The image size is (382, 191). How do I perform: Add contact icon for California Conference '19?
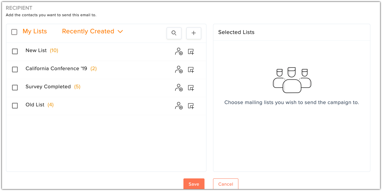(x=179, y=70)
